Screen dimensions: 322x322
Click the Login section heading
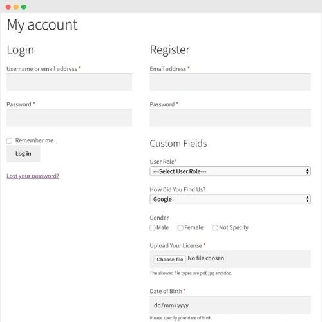coord(21,50)
